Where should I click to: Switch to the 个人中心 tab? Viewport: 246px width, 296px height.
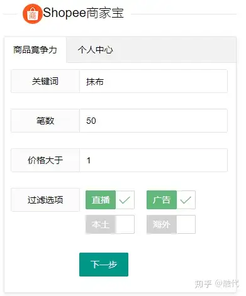(x=96, y=50)
